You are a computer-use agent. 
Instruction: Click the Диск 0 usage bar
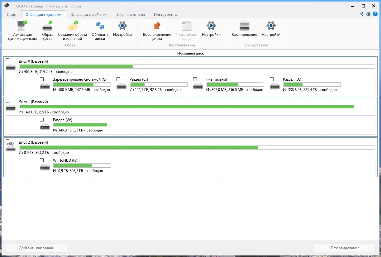[197, 66]
